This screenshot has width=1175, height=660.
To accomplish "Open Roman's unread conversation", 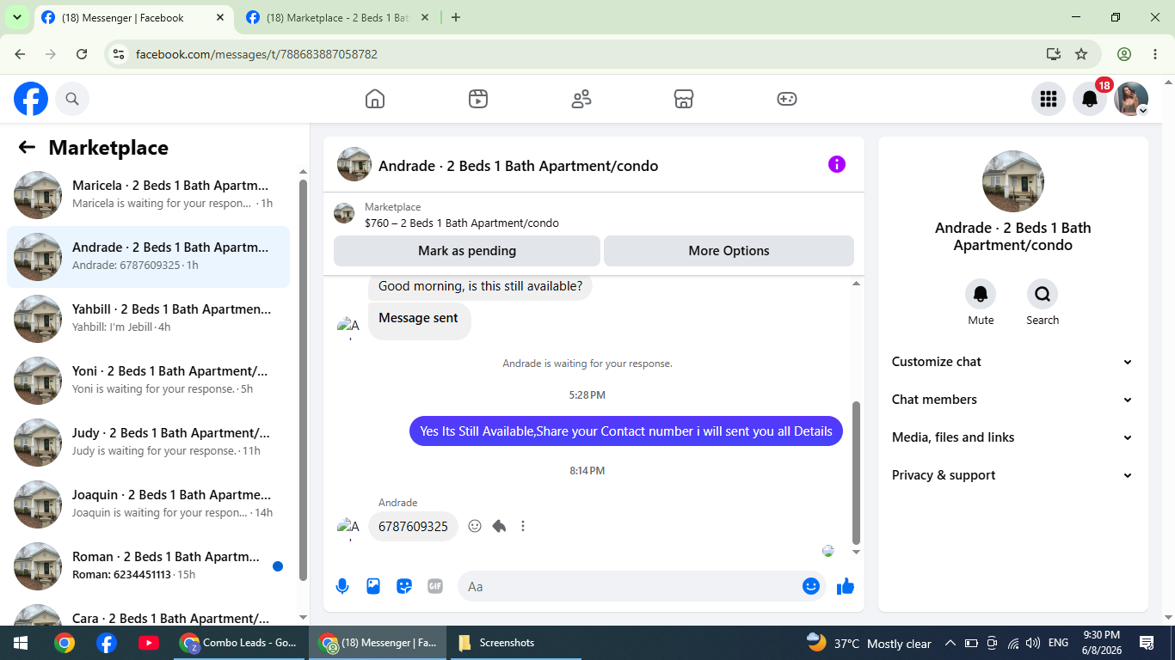I will 148,566.
